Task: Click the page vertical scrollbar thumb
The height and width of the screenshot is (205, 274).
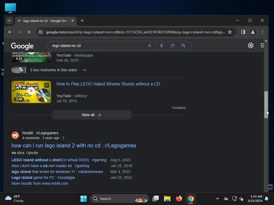Action: tap(266, 105)
